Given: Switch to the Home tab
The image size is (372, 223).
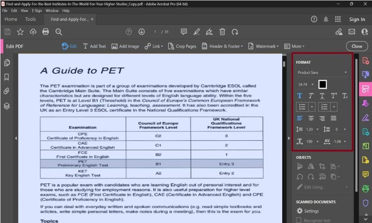Looking at the screenshot, I should [x=11, y=19].
